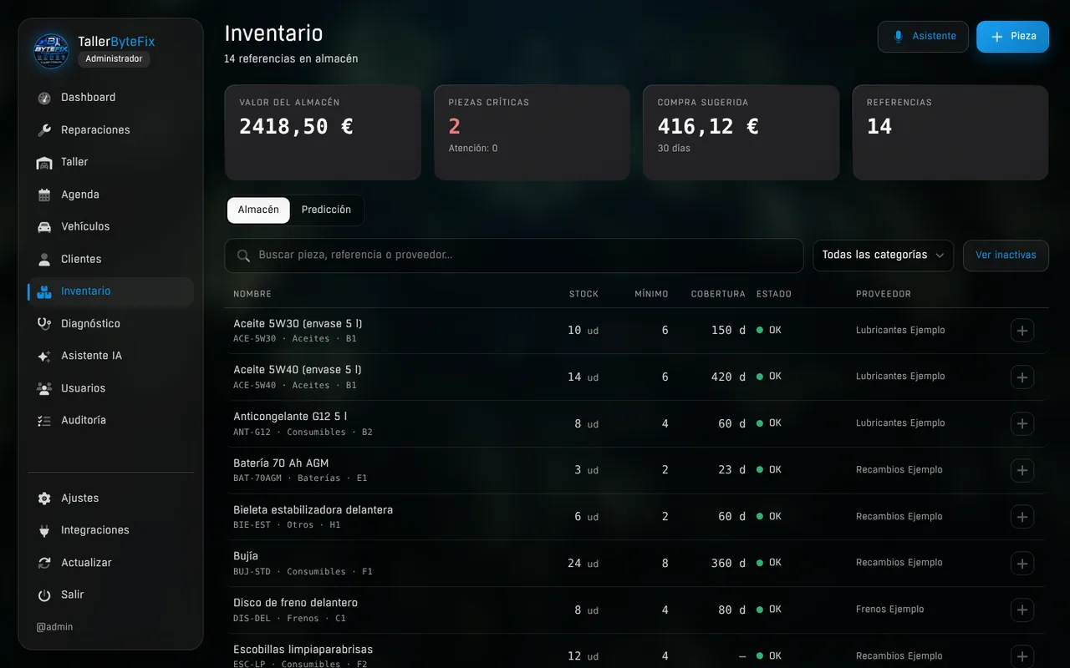The image size is (1070, 668).
Task: Click plus icon for Batería 70 Ah AGM
Action: (x=1022, y=470)
